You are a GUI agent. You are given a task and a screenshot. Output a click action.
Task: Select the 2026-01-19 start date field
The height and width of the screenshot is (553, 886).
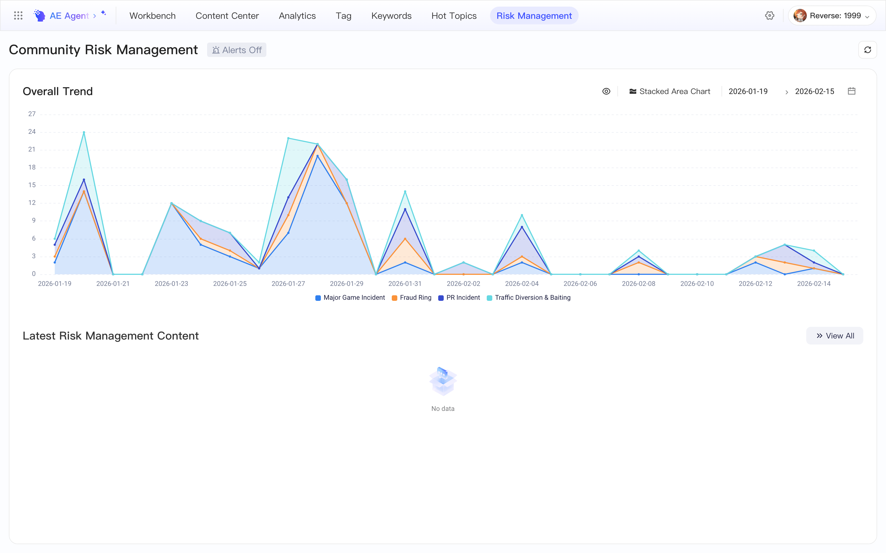[x=748, y=92]
